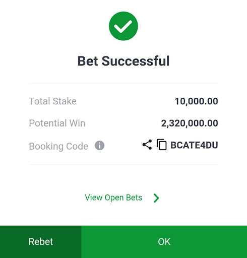
Task: Click the 10,000.00 stake amount
Action: 197,101
